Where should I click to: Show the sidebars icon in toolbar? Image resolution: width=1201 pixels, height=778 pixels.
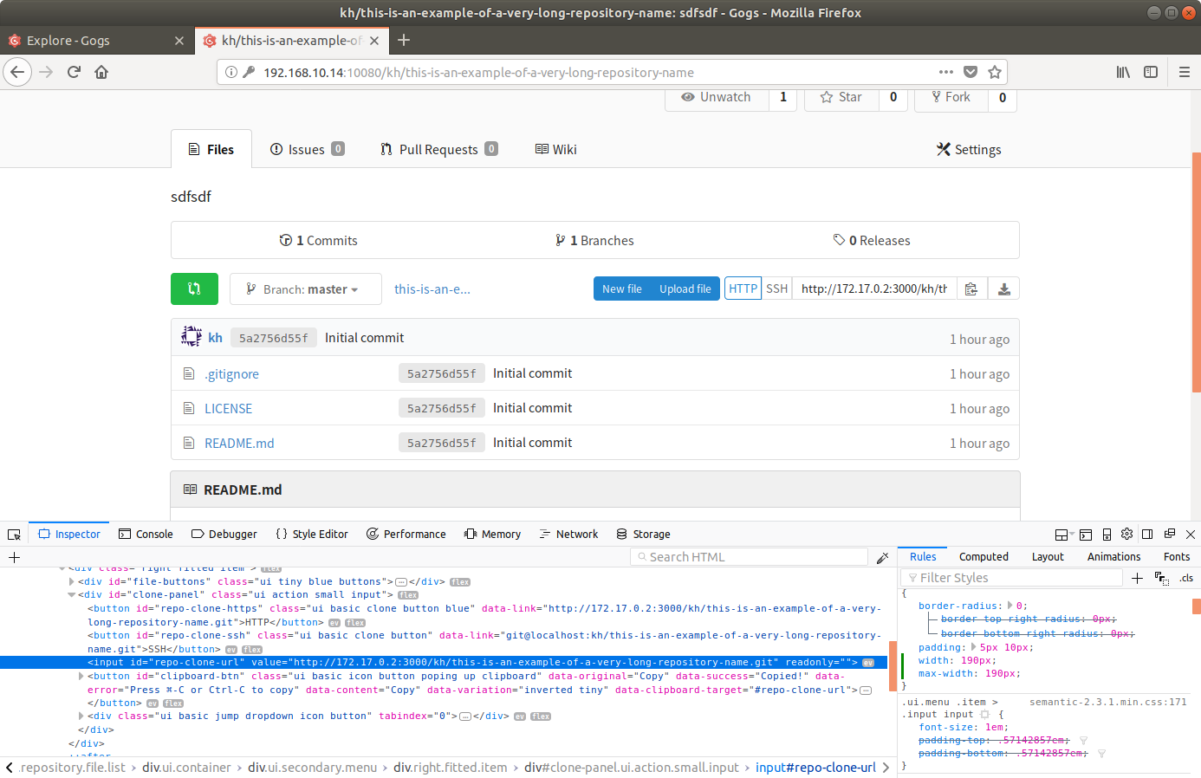(1151, 72)
